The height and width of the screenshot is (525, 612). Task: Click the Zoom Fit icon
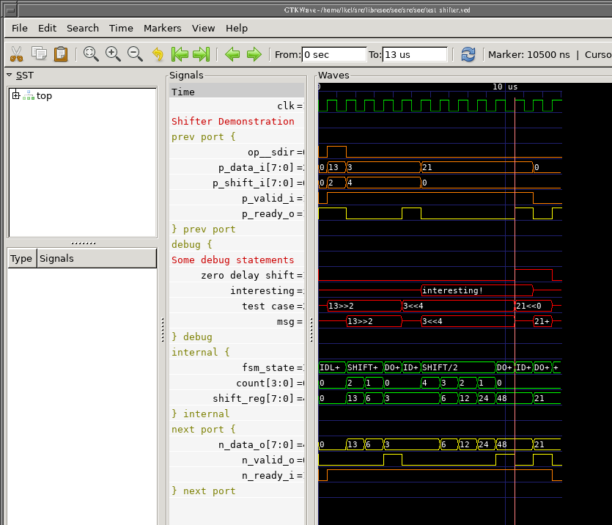(91, 54)
